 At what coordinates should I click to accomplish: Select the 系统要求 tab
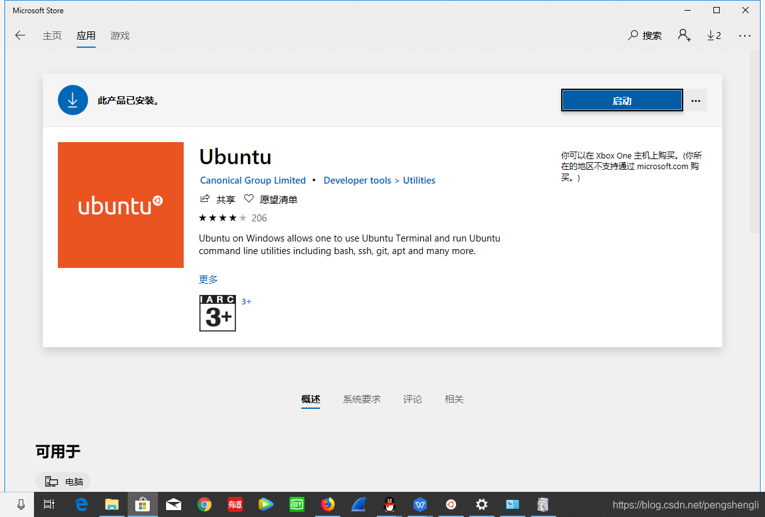pos(362,399)
